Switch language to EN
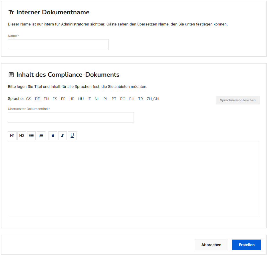Viewport: 268px width, 255px height. click(46, 99)
